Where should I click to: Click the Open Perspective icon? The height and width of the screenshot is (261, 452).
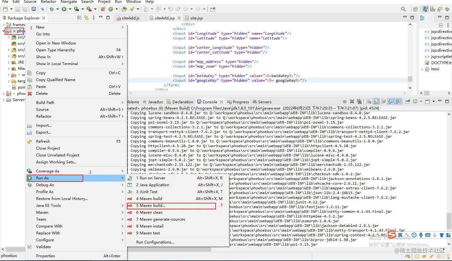pyautogui.click(x=415, y=9)
